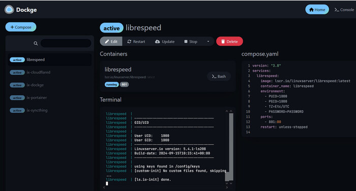Click the [ls.io-init] done. terminal line
356x191 pixels.
coord(153,180)
